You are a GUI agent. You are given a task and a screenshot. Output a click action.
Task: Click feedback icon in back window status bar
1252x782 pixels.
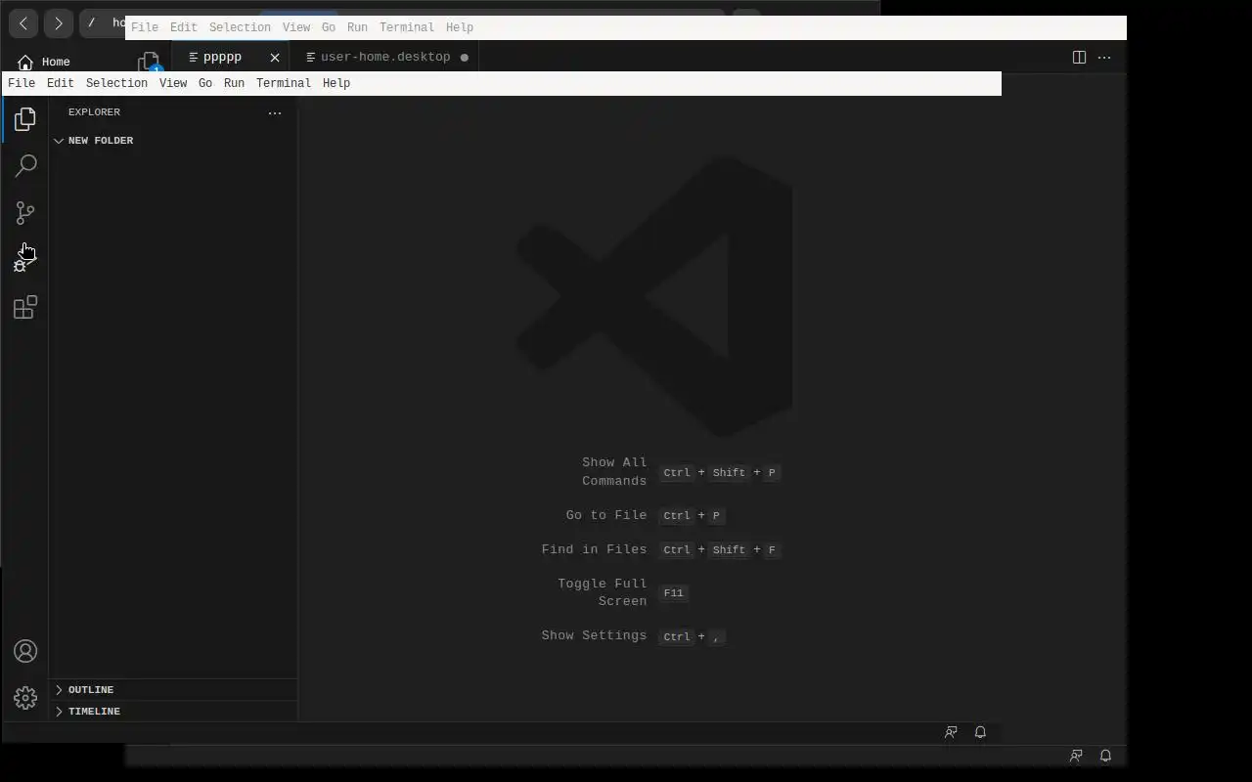point(1076,756)
